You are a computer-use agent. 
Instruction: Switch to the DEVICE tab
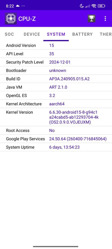click(x=32, y=34)
